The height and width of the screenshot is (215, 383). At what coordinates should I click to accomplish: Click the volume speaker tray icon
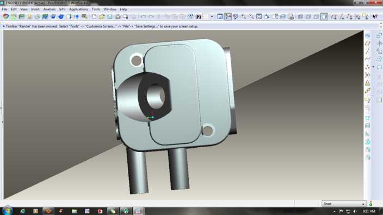click(355, 211)
